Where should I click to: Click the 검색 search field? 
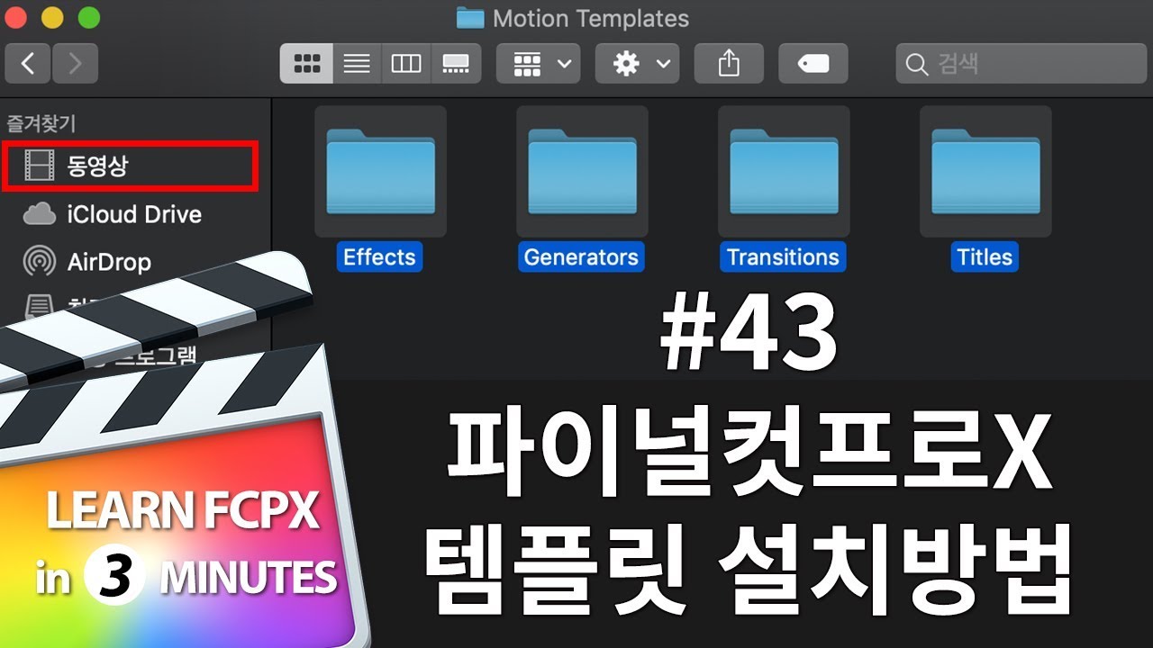(1021, 64)
